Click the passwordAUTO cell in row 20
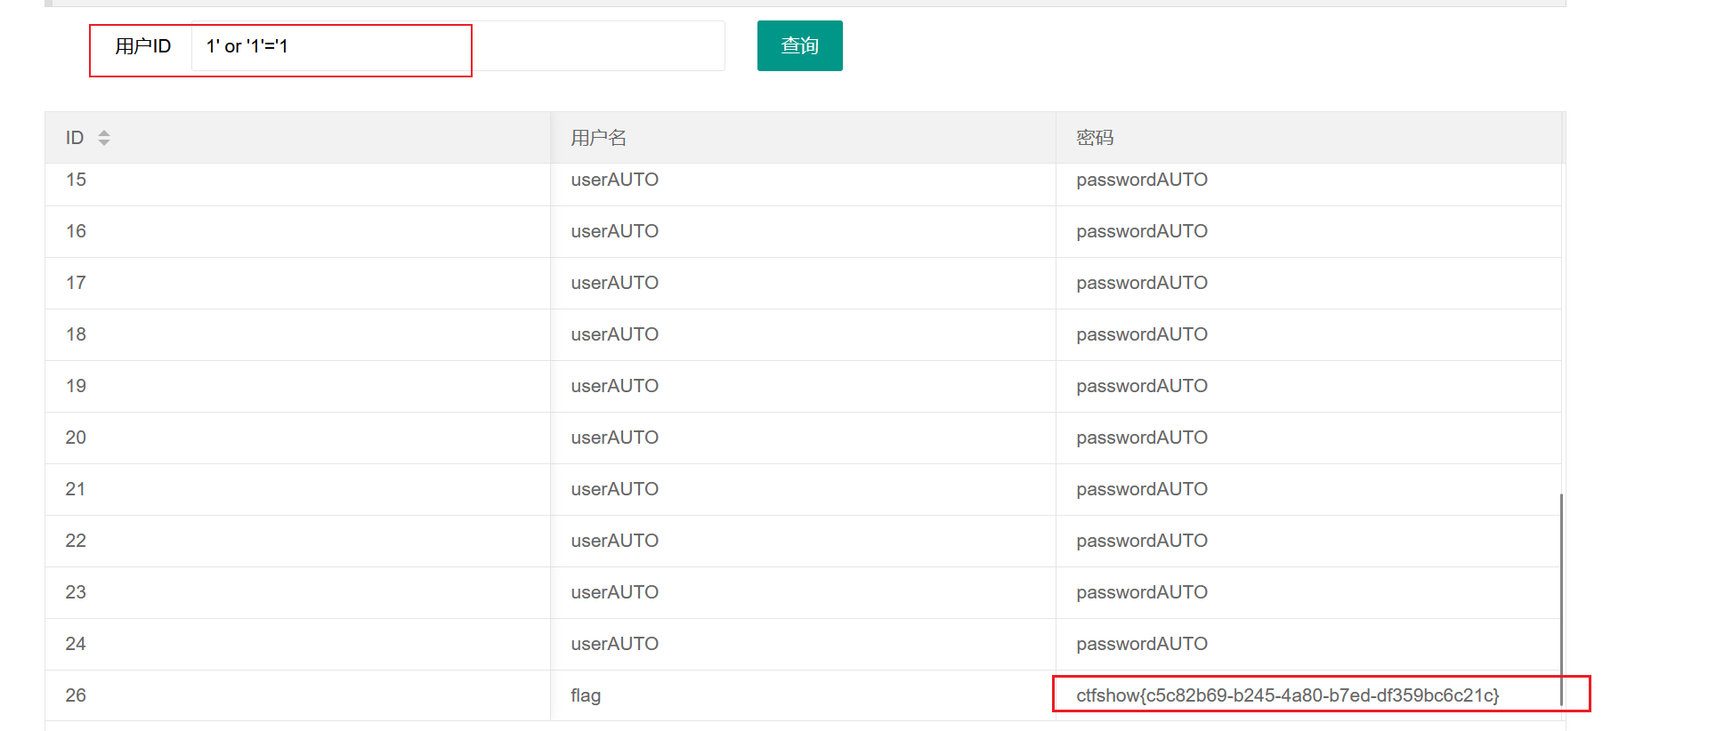 click(x=1308, y=438)
